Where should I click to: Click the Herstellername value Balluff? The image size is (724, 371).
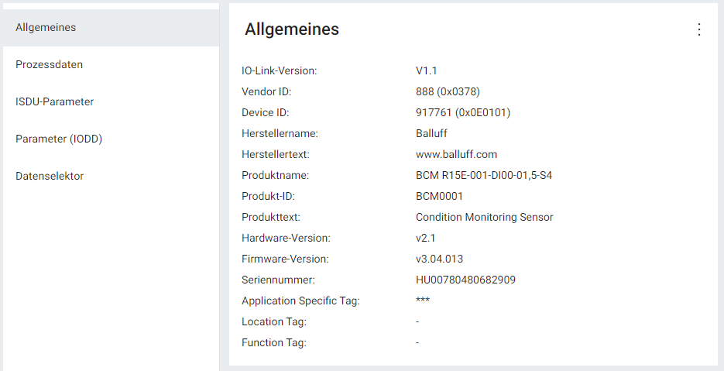point(431,133)
